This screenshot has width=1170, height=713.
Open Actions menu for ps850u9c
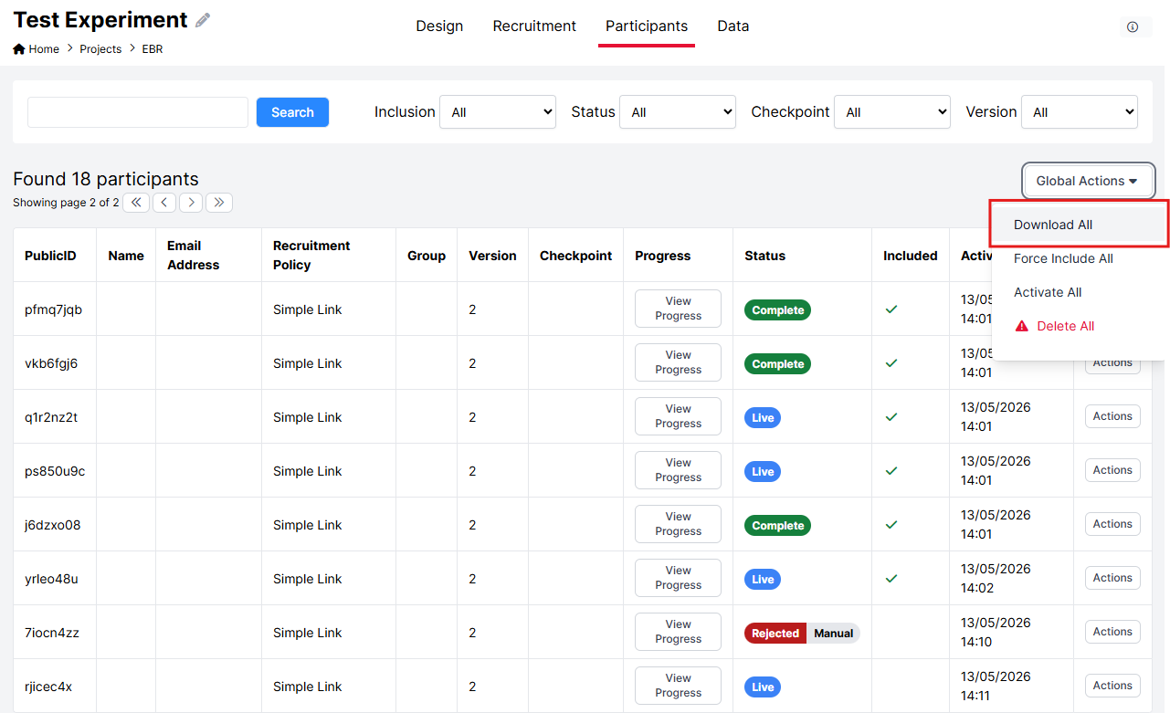coord(1112,470)
